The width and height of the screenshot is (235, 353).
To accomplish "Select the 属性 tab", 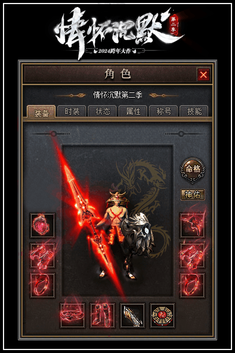I will 133,111.
